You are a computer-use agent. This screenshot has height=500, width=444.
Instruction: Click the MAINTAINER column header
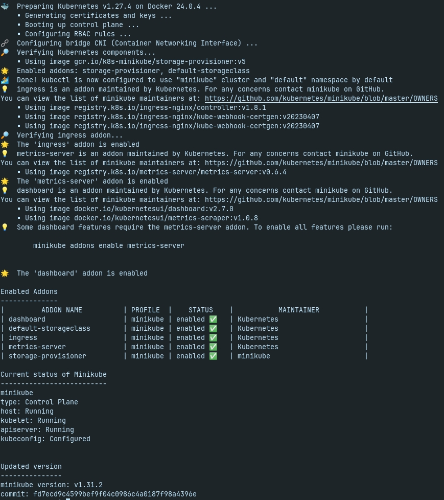(299, 310)
